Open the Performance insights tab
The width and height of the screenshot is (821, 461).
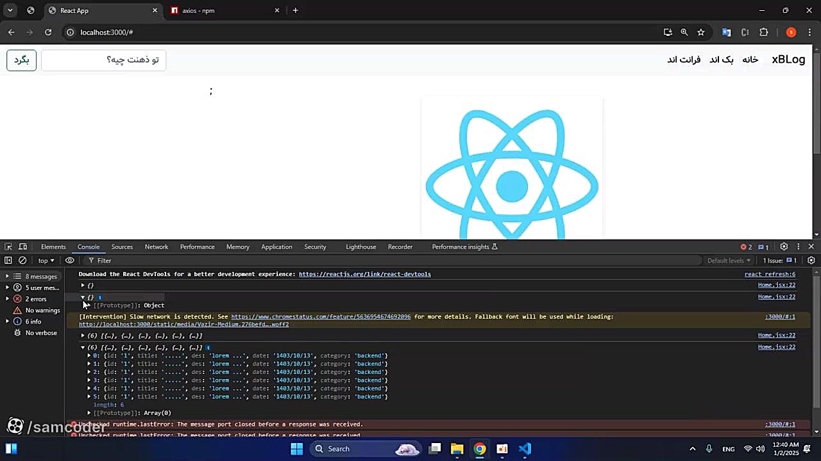pyautogui.click(x=464, y=247)
